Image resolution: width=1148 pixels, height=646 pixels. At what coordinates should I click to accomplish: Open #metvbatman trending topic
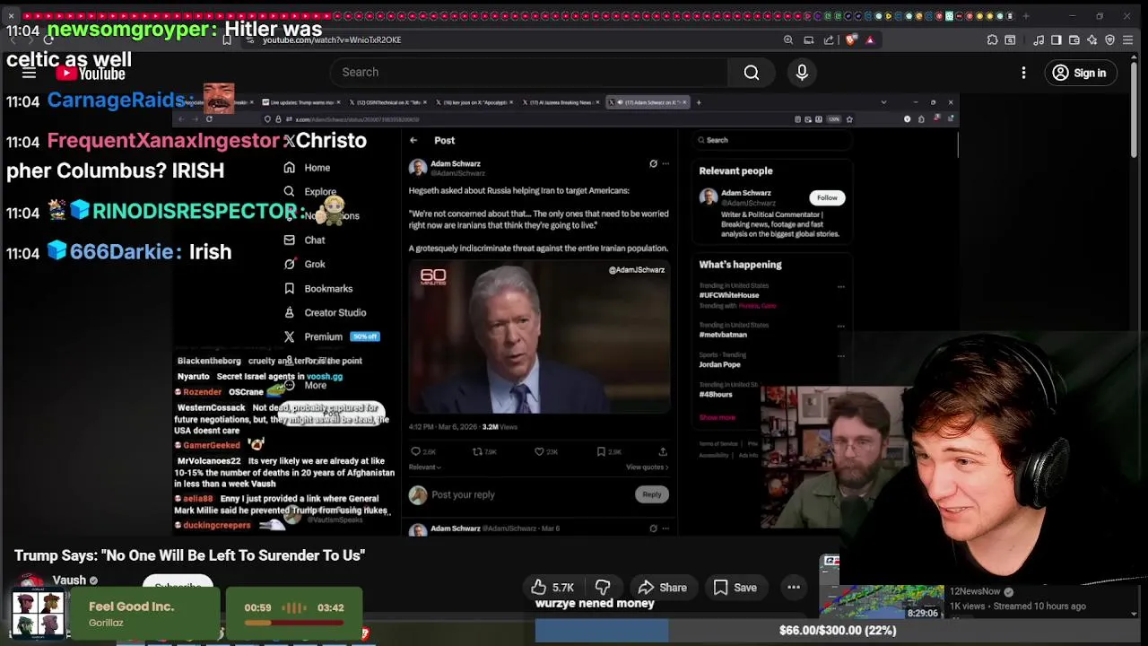tap(723, 335)
